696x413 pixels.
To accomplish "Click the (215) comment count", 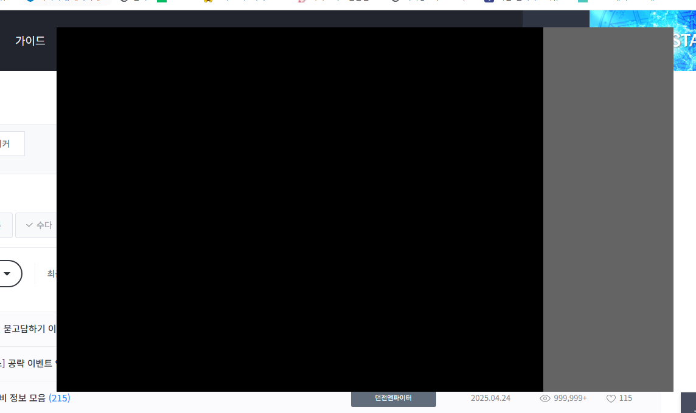I will (x=60, y=398).
